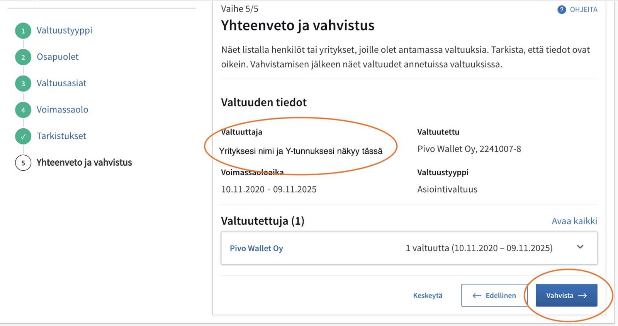618x326 pixels.
Task: Click the left arrow in Edellinen button
Action: (x=477, y=296)
